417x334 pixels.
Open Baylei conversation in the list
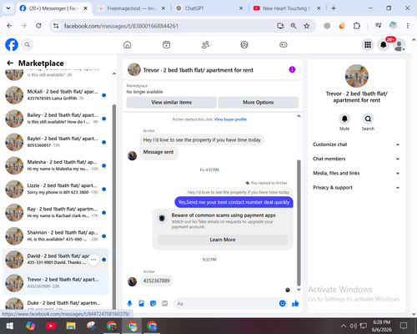[x=56, y=142]
